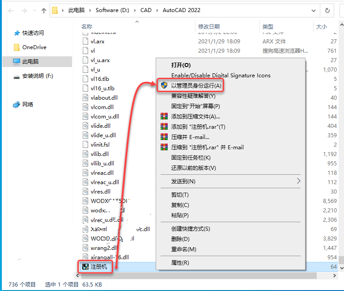Screen dimensions: 344x291
Task: Click icon of vllib.dll file
Action: point(85,154)
